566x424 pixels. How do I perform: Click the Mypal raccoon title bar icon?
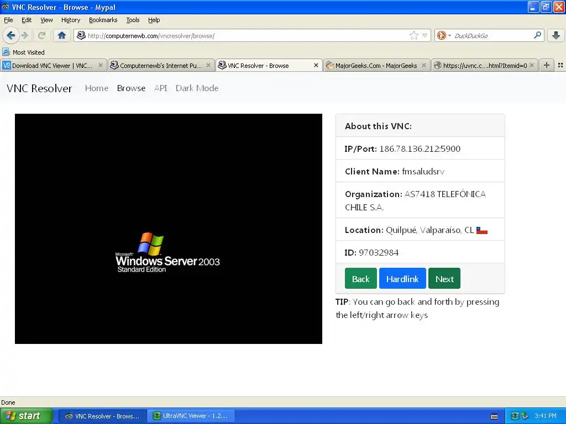(6, 7)
